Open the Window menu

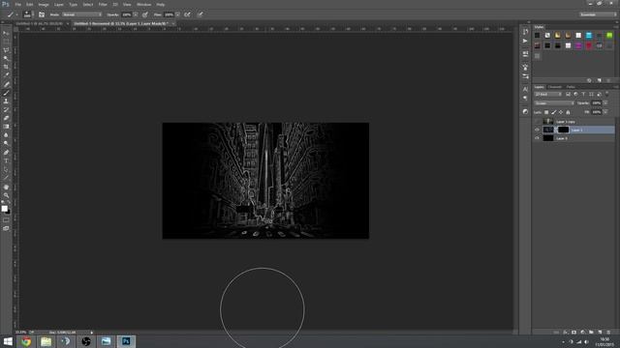144,4
